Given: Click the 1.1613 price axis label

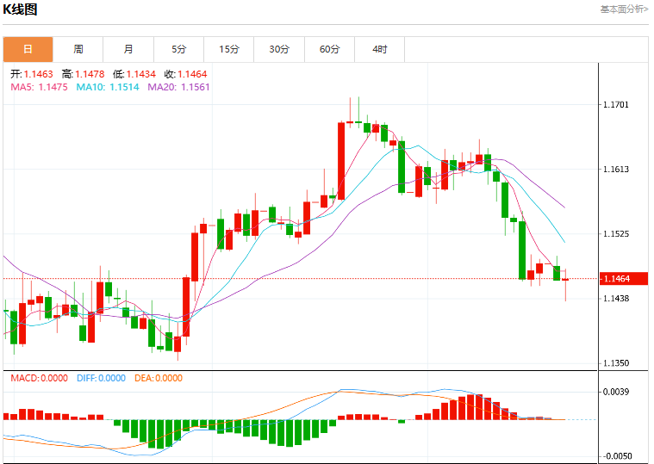Looking at the screenshot, I should coord(616,169).
